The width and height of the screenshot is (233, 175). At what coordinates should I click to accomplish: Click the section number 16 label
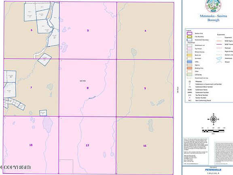click(145, 146)
